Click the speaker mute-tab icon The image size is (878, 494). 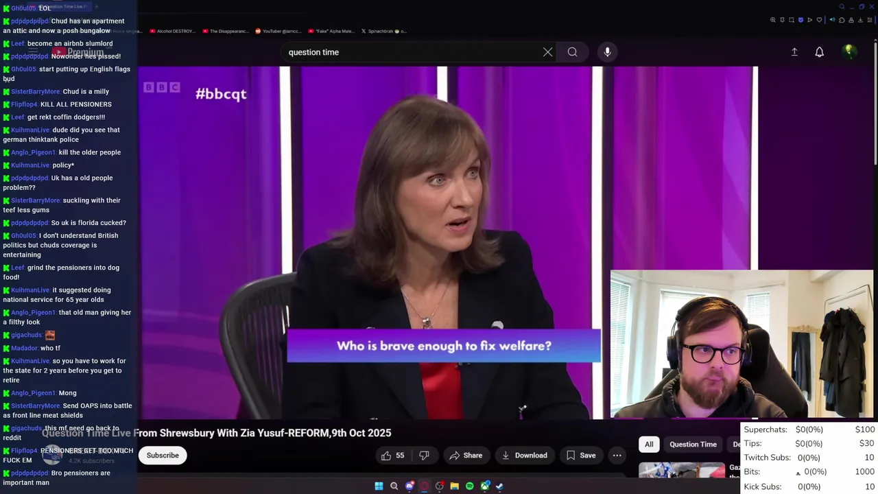point(832,20)
